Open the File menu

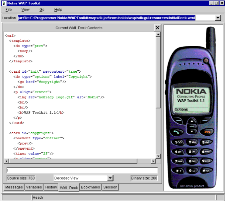tap(9, 10)
